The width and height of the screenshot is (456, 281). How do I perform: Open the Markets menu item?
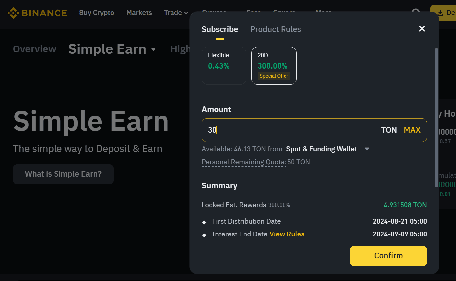click(139, 13)
